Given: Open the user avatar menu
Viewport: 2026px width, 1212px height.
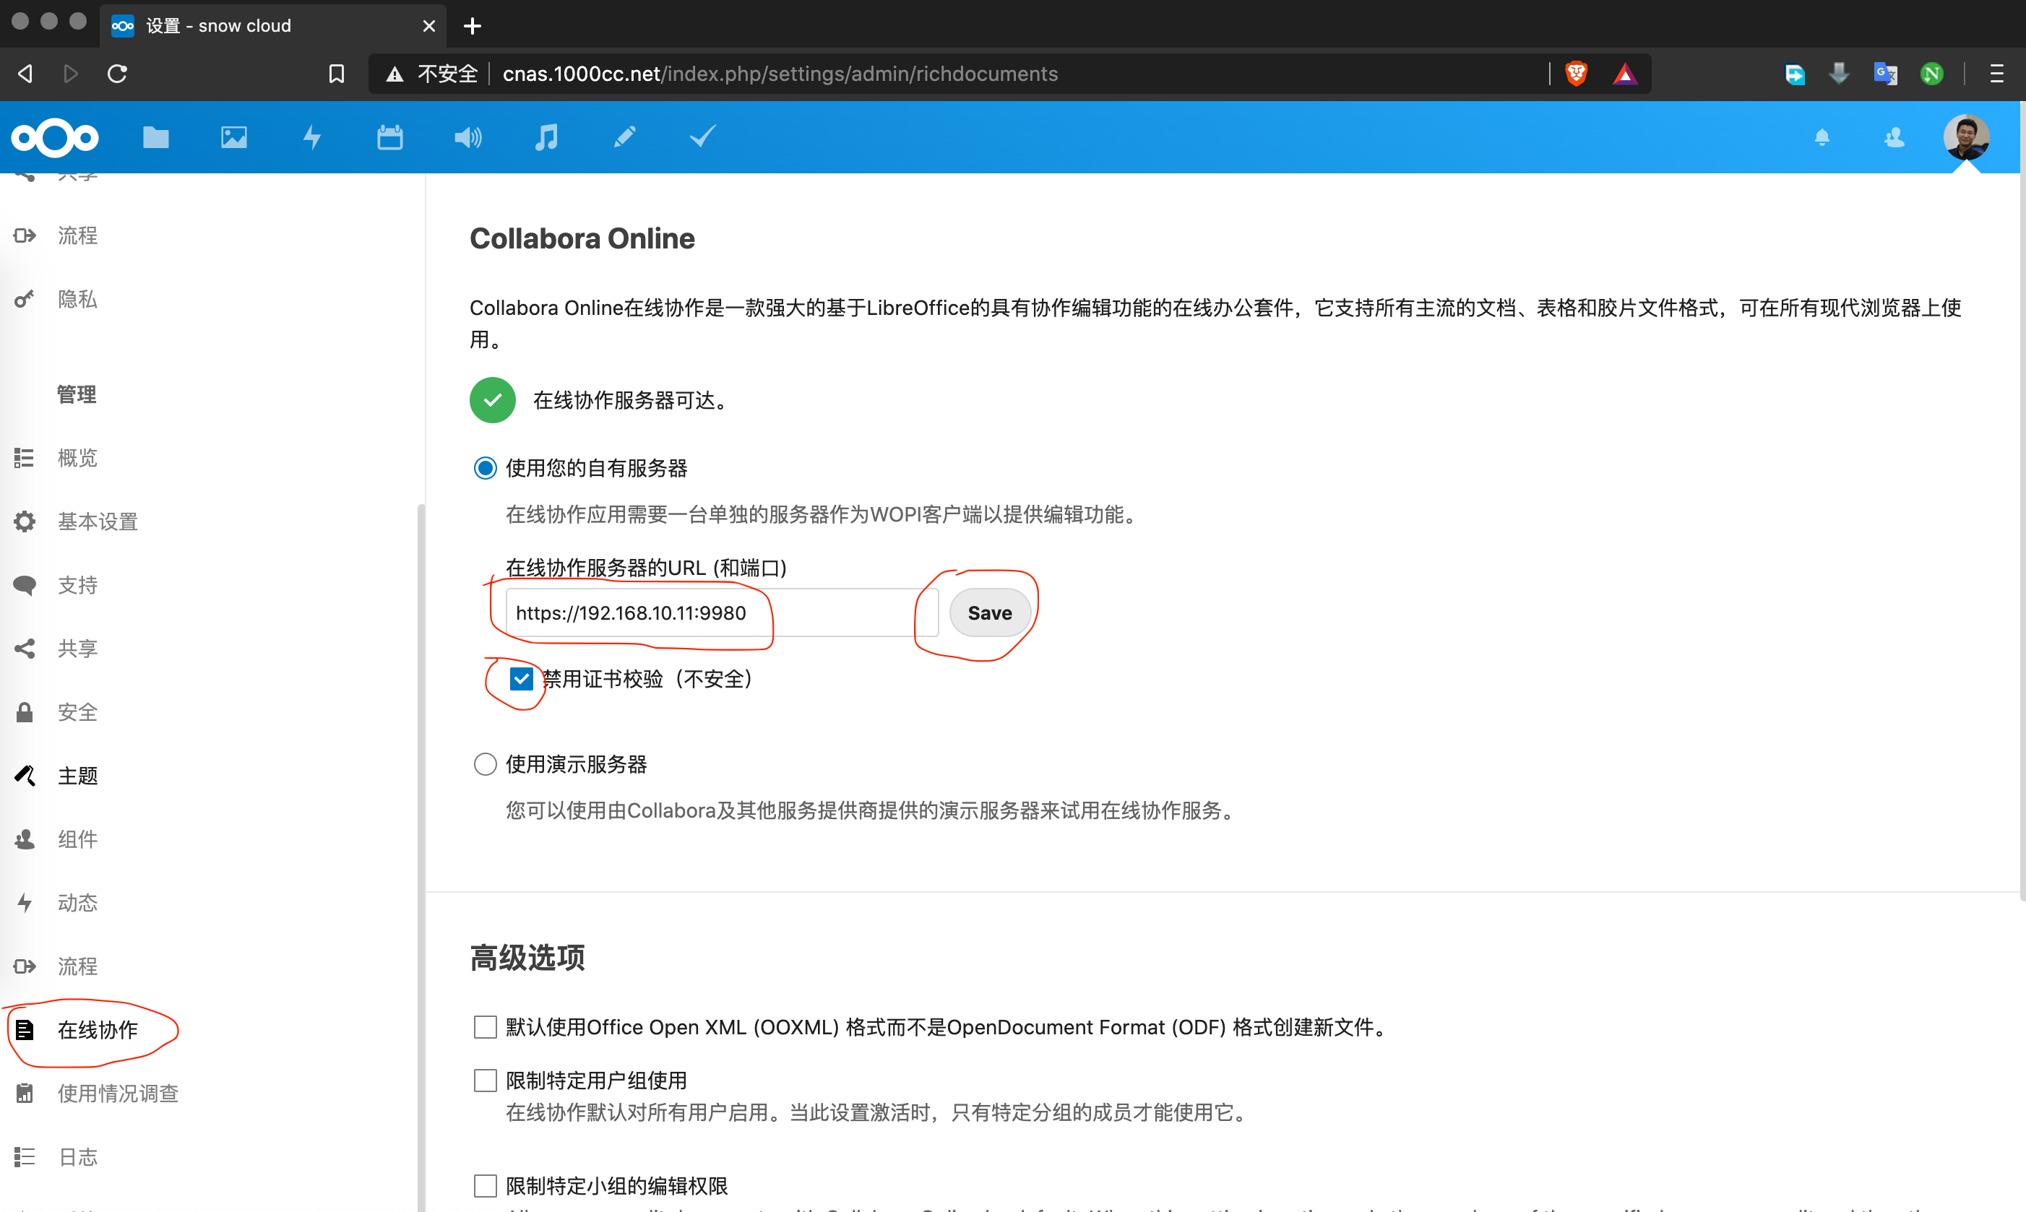Looking at the screenshot, I should 1965,137.
